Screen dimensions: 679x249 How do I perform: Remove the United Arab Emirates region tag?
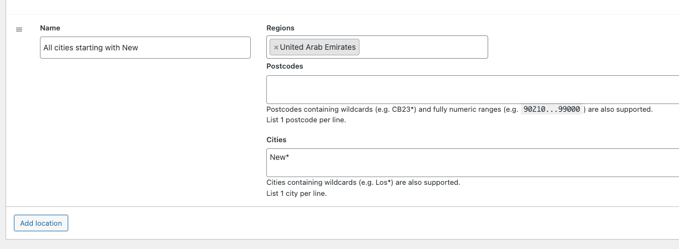pos(276,48)
